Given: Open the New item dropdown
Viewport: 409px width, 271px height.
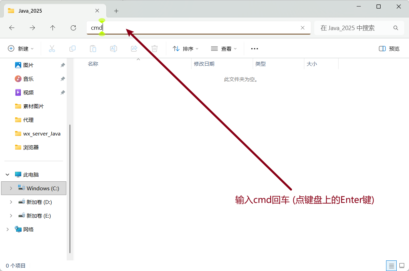Looking at the screenshot, I should click(21, 49).
